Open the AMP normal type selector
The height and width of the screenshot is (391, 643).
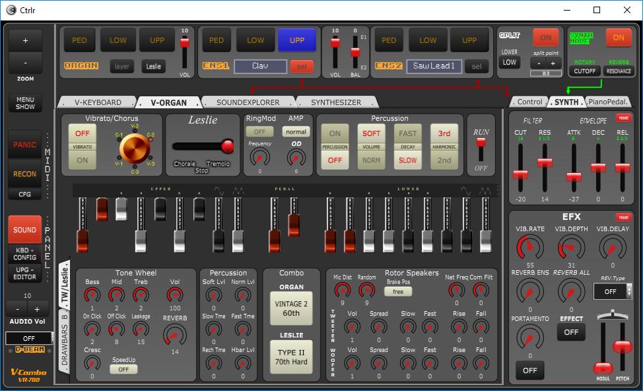point(296,131)
